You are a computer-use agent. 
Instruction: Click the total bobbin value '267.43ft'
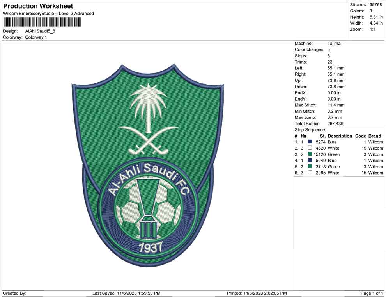tap(335, 124)
